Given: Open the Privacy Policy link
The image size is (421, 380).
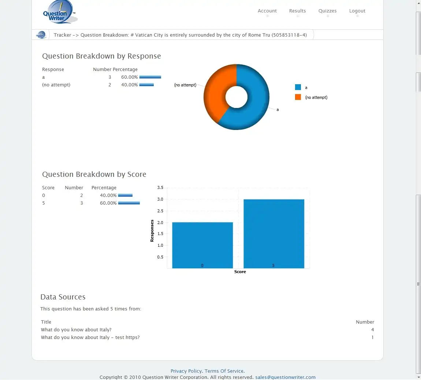Looking at the screenshot, I should (x=186, y=371).
